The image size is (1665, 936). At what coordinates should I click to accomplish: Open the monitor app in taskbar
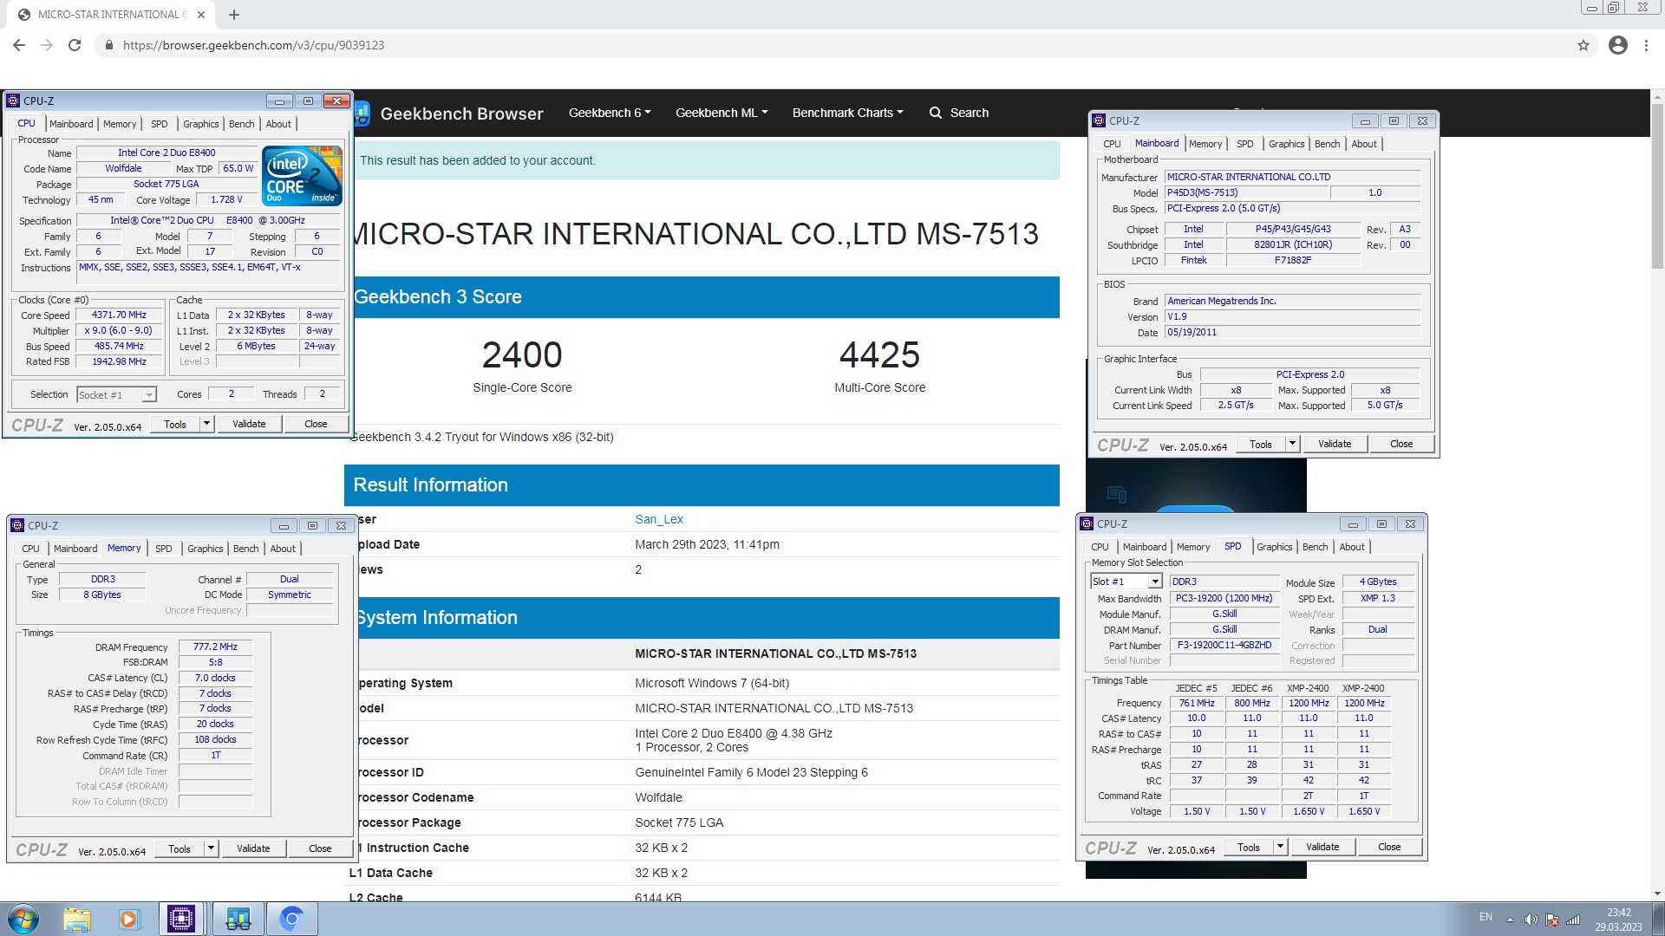click(238, 919)
